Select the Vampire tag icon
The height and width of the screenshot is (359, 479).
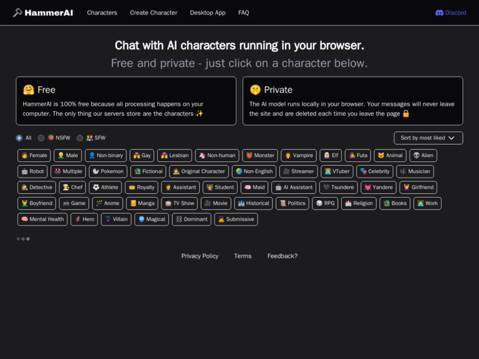(288, 155)
